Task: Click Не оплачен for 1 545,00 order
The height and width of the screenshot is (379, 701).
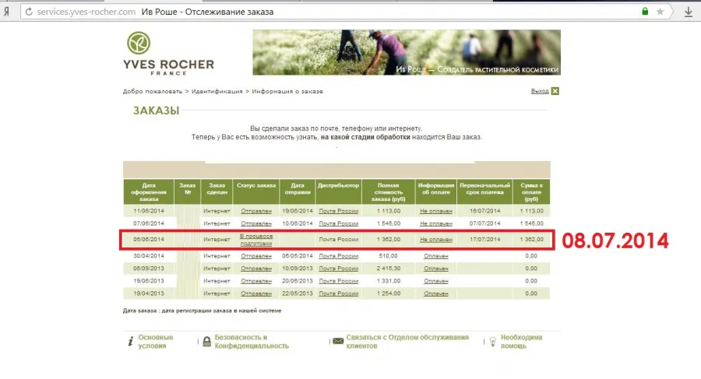Action: [436, 223]
